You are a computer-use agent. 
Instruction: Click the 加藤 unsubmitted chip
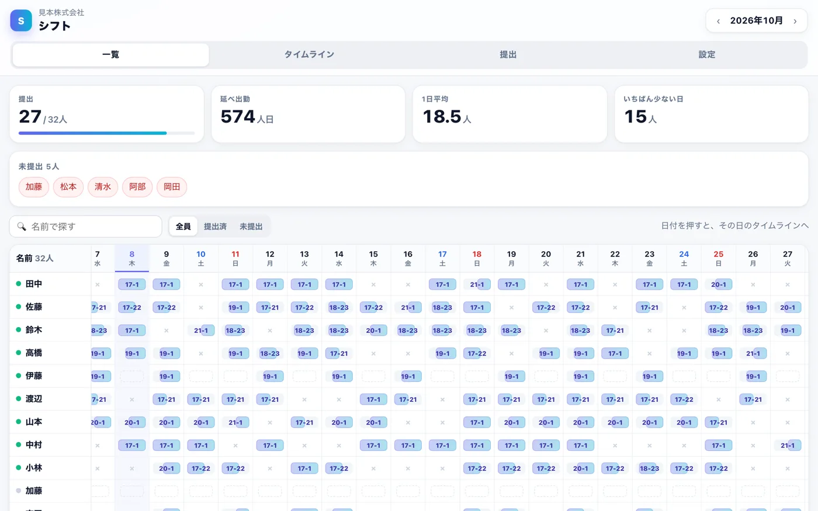point(34,187)
